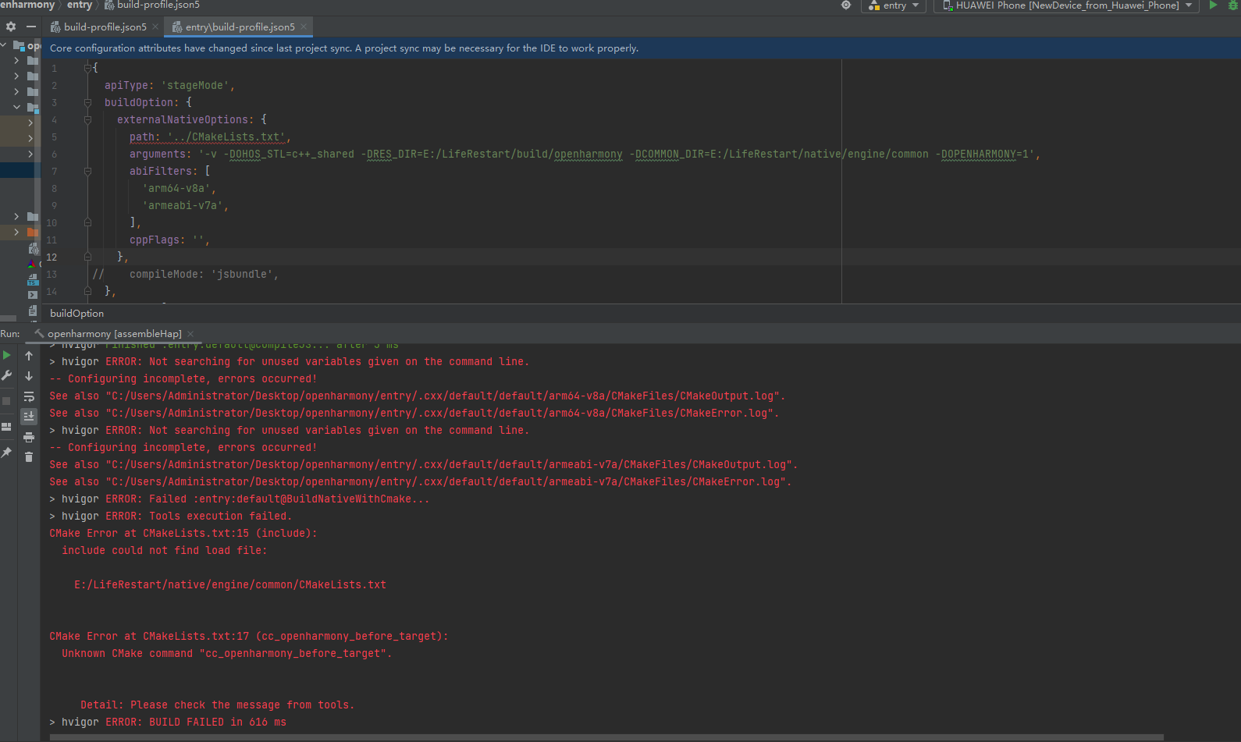Click the target locate icon in toolbar
The width and height of the screenshot is (1241, 742).
tap(846, 5)
